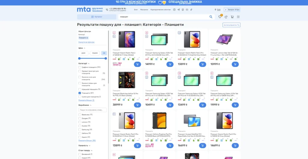Image resolution: width=308 pixels, height=159 pixels.
Task: Open the Telegram social icon in header
Action: 179,10
